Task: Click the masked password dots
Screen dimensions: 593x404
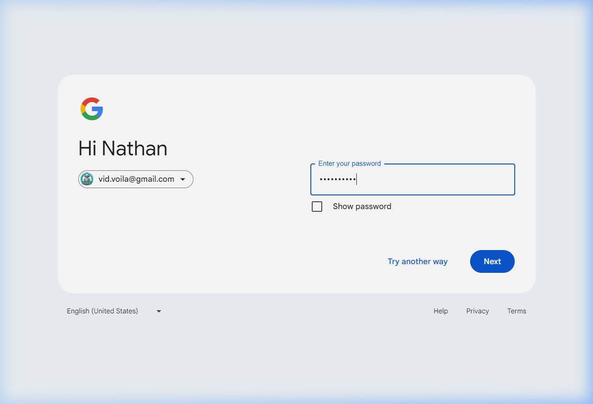Action: click(337, 179)
